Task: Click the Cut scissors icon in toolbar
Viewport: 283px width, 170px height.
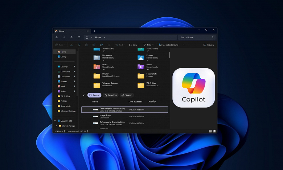Action: (71, 45)
